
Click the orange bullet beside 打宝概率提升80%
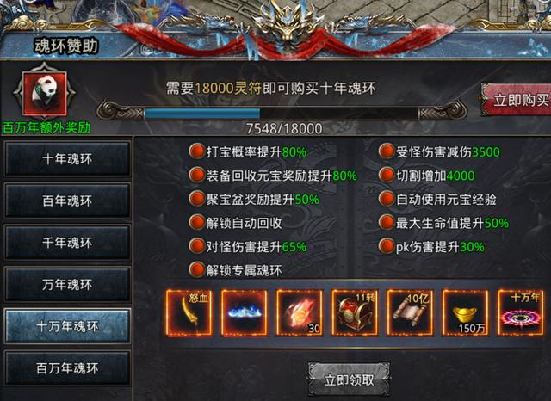[x=197, y=151]
